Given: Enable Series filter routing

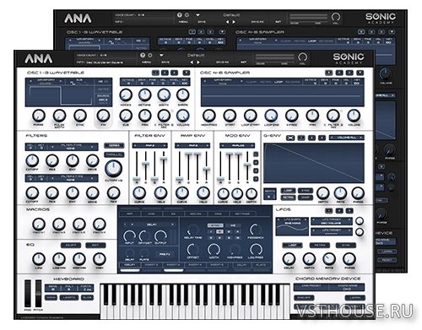Looking at the screenshot, I should (x=114, y=146).
